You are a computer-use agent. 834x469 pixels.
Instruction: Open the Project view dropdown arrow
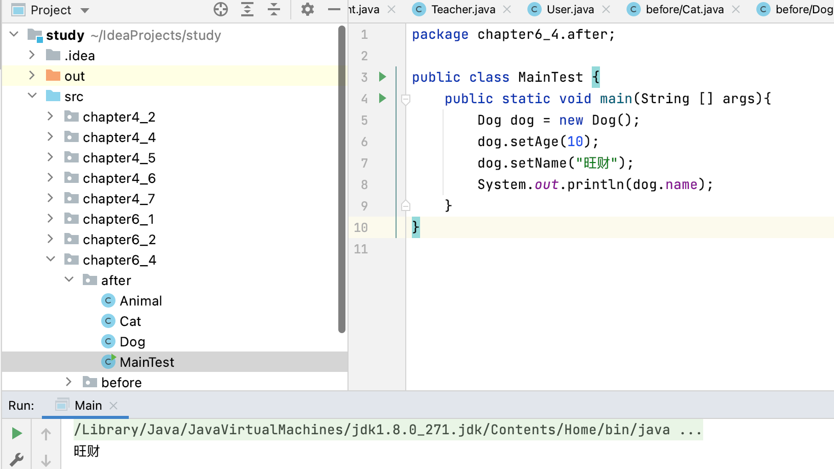(x=85, y=10)
